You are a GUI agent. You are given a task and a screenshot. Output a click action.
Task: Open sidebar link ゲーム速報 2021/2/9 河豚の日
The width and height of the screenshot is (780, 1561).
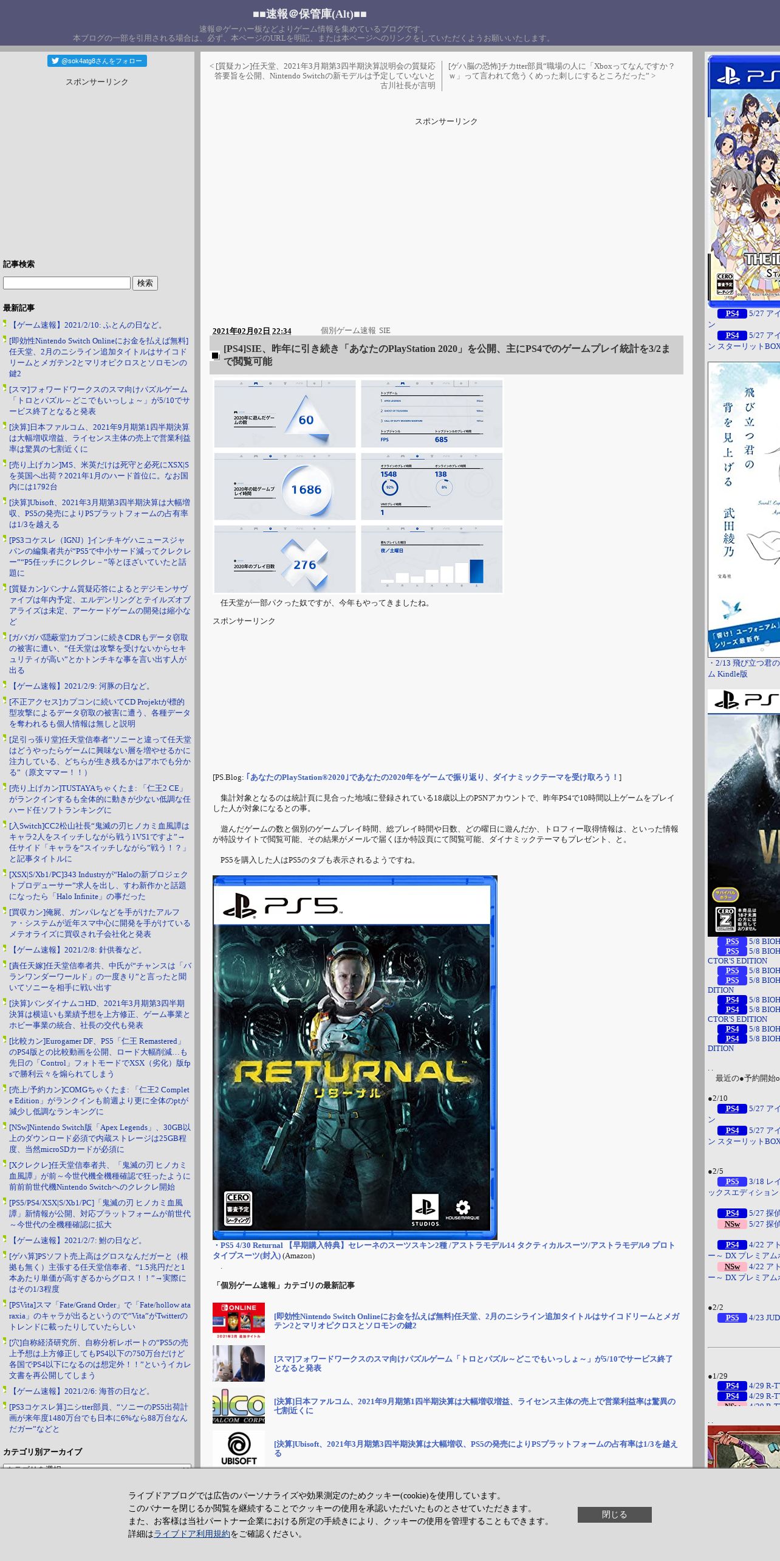81,686
